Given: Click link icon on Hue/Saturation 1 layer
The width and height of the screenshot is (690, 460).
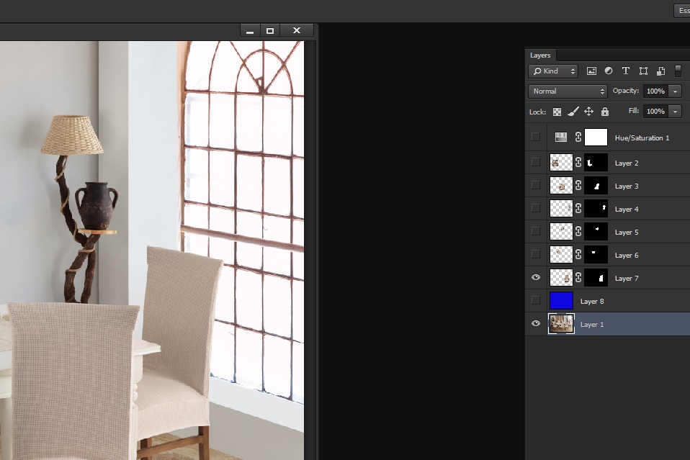Looking at the screenshot, I should 578,137.
